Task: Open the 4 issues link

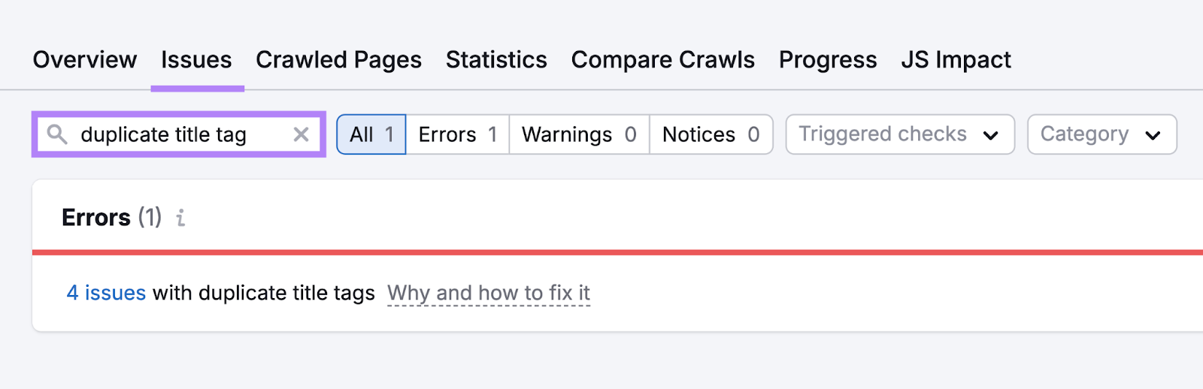Action: pos(106,293)
